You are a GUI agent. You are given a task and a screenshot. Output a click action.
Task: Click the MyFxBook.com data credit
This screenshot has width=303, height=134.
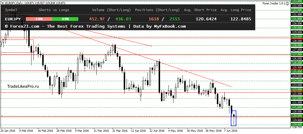click(x=169, y=26)
